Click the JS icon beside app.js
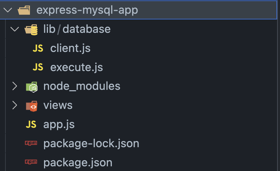Screen dimensions: 280x171 [31, 124]
